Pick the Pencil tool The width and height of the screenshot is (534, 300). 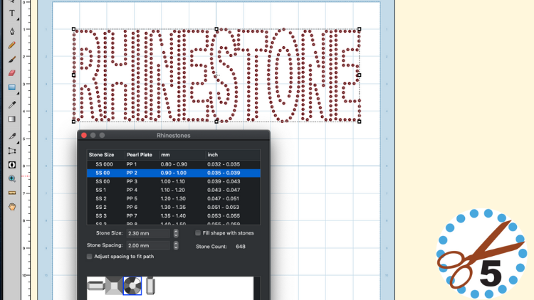pos(12,45)
